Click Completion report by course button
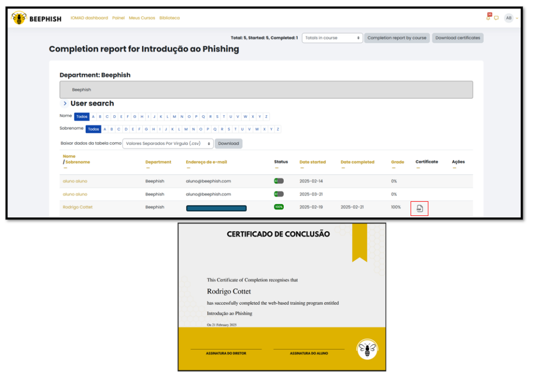Screen dimensions: 539x376 tap(397, 38)
